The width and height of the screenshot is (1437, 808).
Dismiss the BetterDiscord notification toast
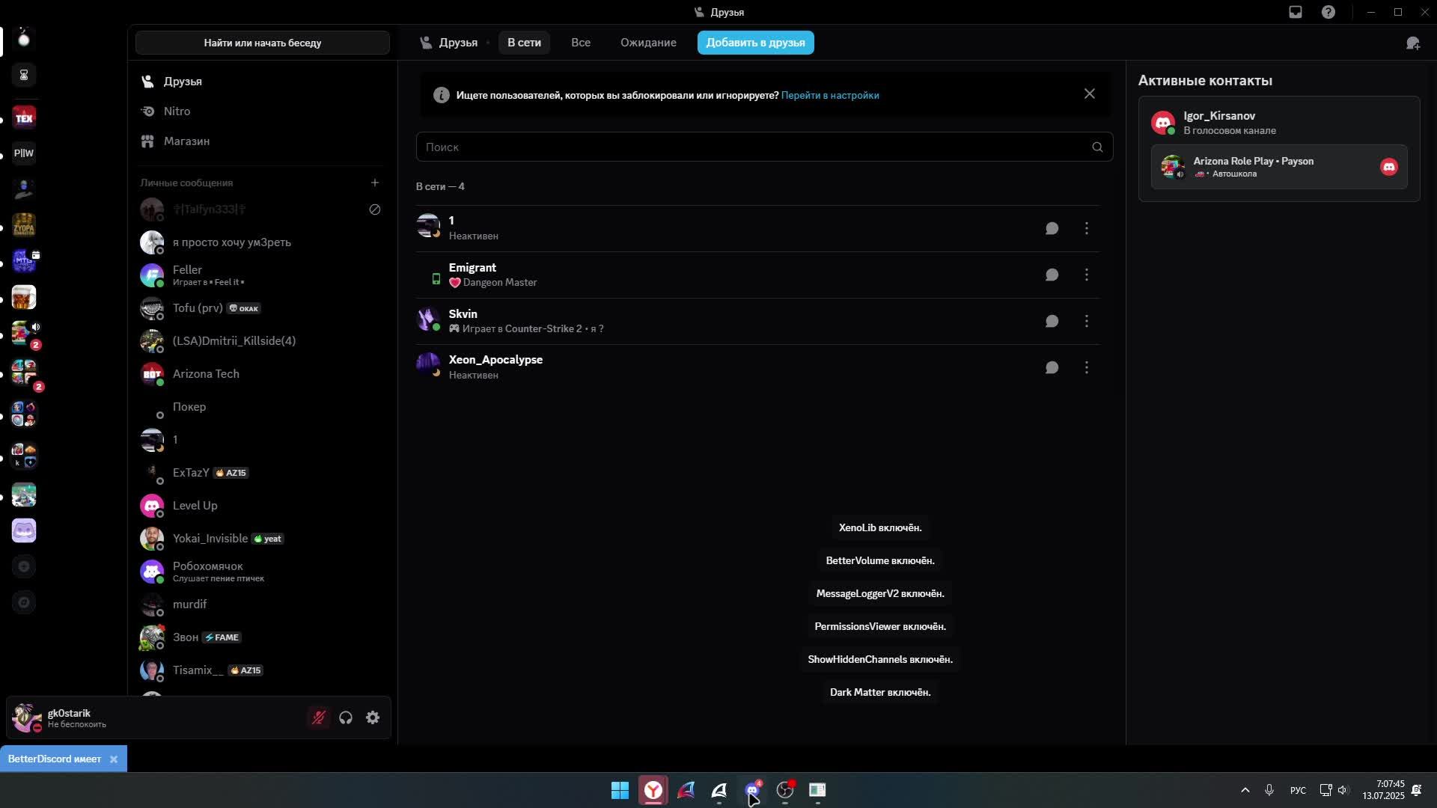pos(114,759)
